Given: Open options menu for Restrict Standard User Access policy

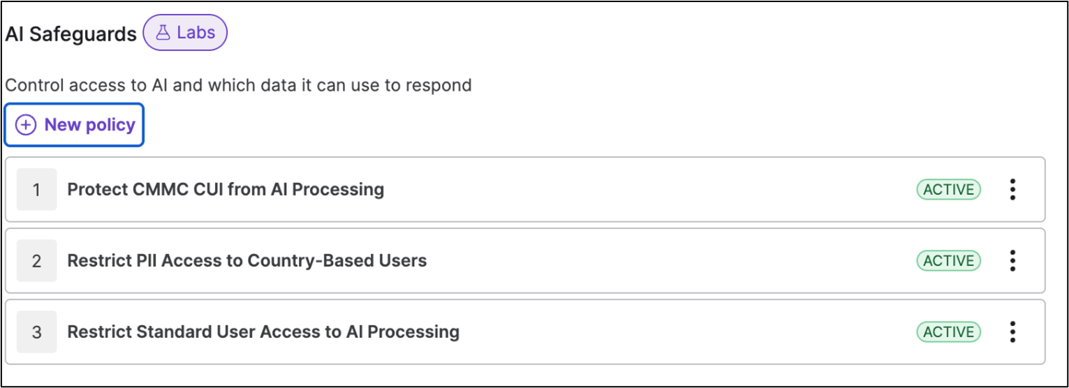Looking at the screenshot, I should (x=1012, y=332).
